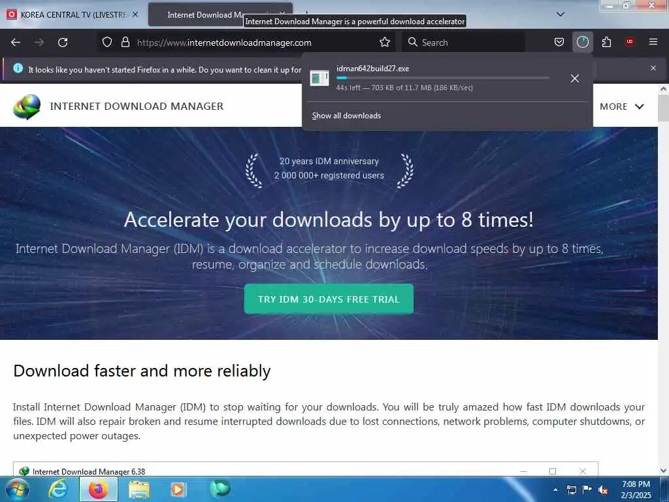Click the 20 years IDM anniversary text
The width and height of the screenshot is (669, 502).
pos(329,161)
